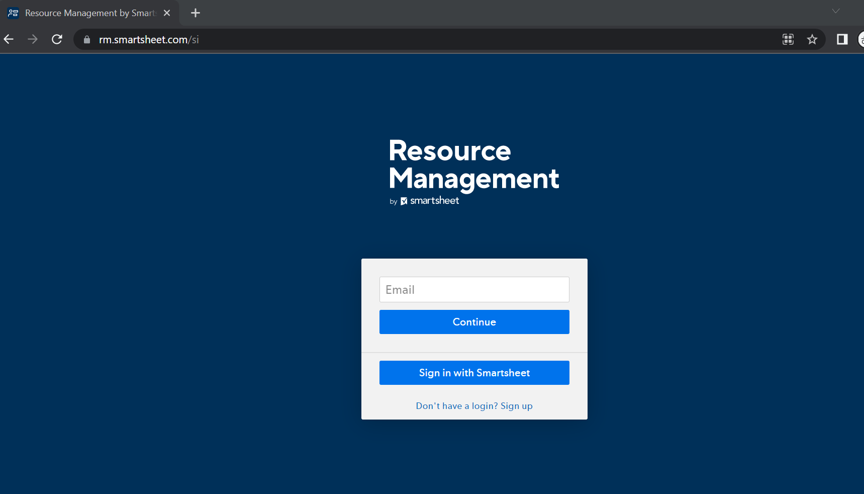The width and height of the screenshot is (864, 494).
Task: Go back using the browser back arrow
Action: 9,39
